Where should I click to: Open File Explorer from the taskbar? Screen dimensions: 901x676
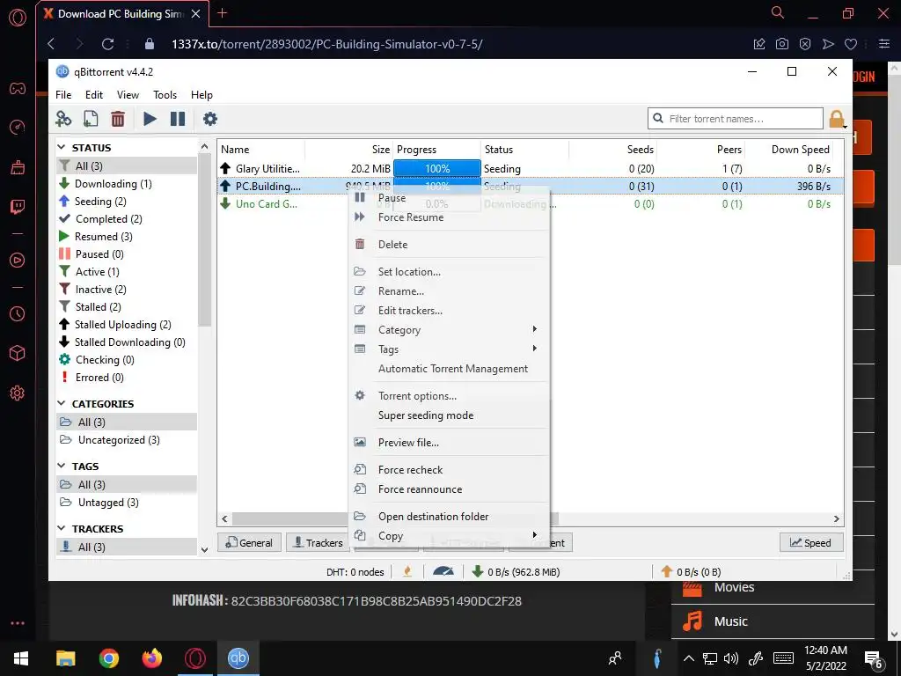coord(65,658)
